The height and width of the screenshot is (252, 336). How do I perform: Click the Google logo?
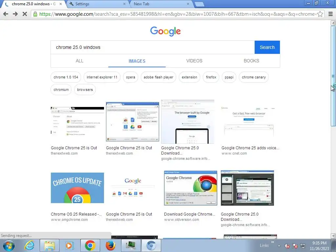[x=165, y=31]
